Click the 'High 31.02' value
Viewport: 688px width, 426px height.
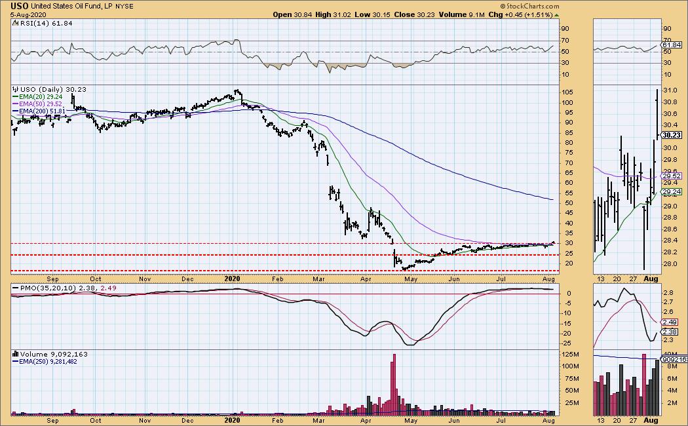[334, 14]
